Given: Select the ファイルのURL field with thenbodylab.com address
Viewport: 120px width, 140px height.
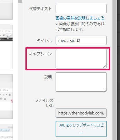Looking at the screenshot, I should click(81, 113).
